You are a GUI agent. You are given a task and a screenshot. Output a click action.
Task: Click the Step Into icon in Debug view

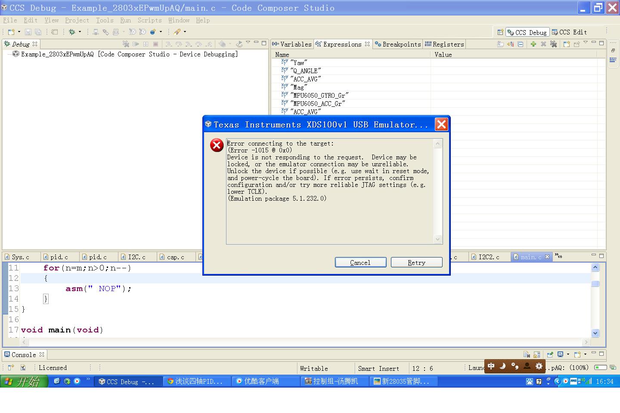click(168, 44)
